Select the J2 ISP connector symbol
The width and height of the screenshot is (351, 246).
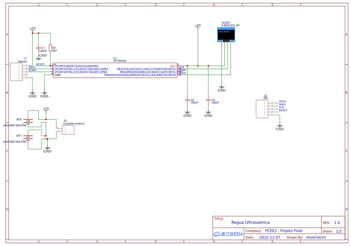coord(262,109)
